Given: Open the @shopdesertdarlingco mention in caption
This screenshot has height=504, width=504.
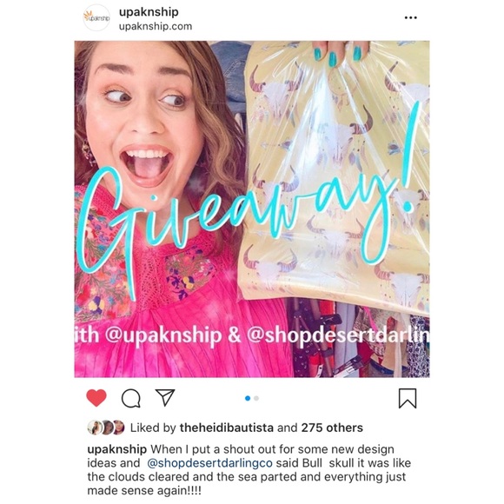Looking at the screenshot, I should pos(209,463).
